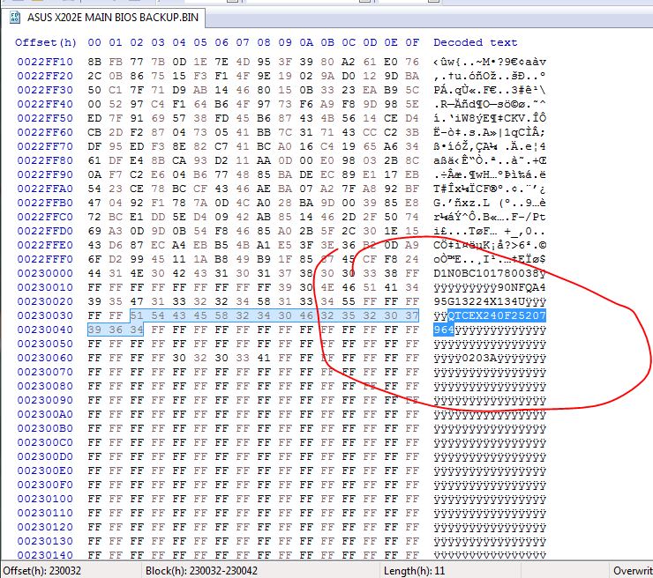653x578 pixels.
Task: Click the 0A column header
Action: [306, 42]
